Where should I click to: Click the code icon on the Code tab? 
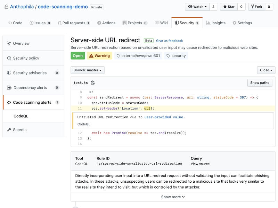coord(10,23)
